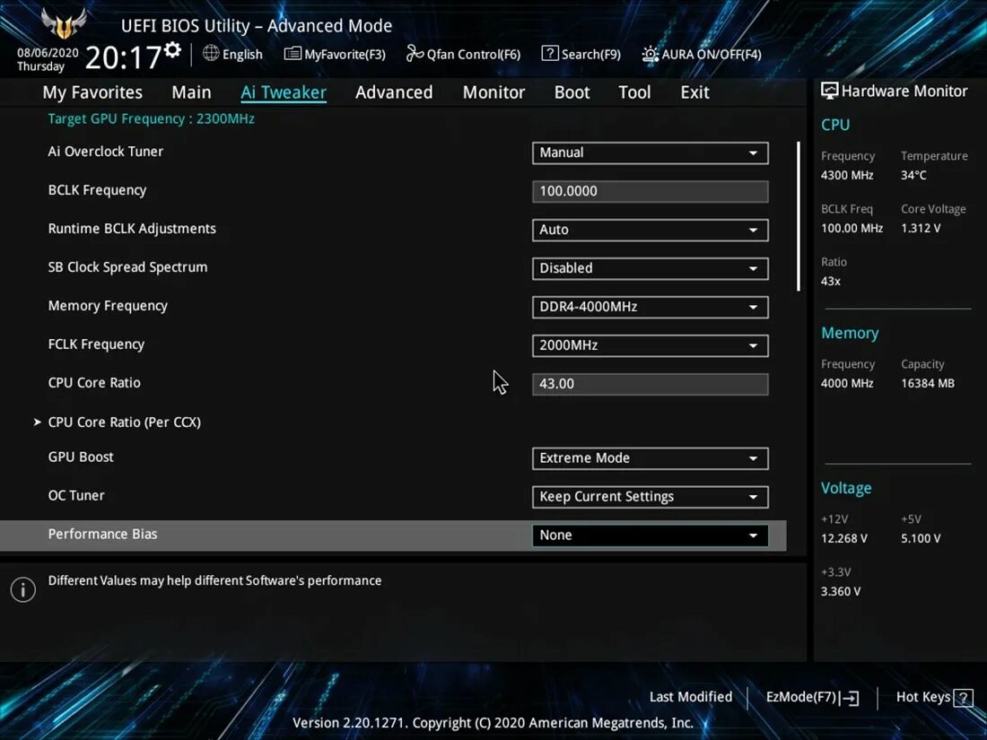Click Qfan Control(F6) button text
The image size is (987, 740).
click(x=474, y=54)
